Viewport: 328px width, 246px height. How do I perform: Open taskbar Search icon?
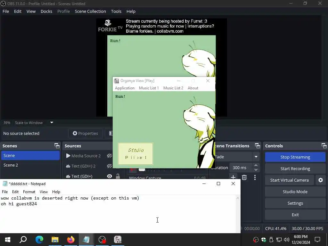[23, 240]
